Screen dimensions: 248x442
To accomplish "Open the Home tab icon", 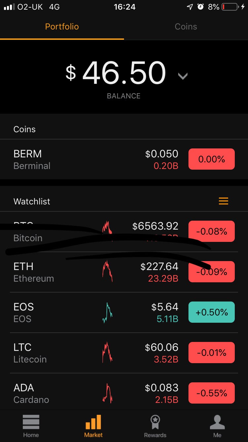I will [31, 422].
